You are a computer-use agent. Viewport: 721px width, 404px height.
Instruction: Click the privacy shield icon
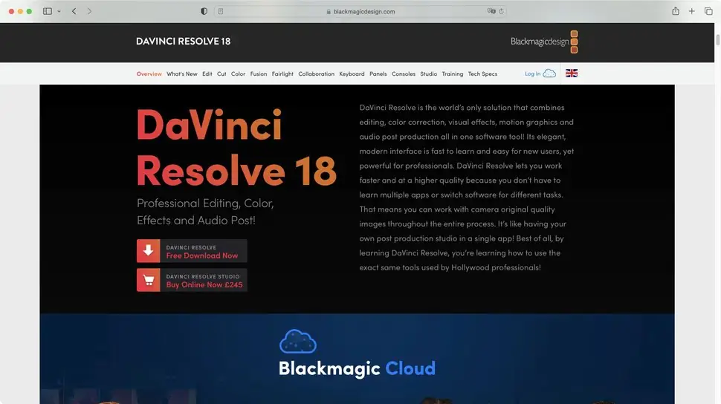click(x=204, y=11)
